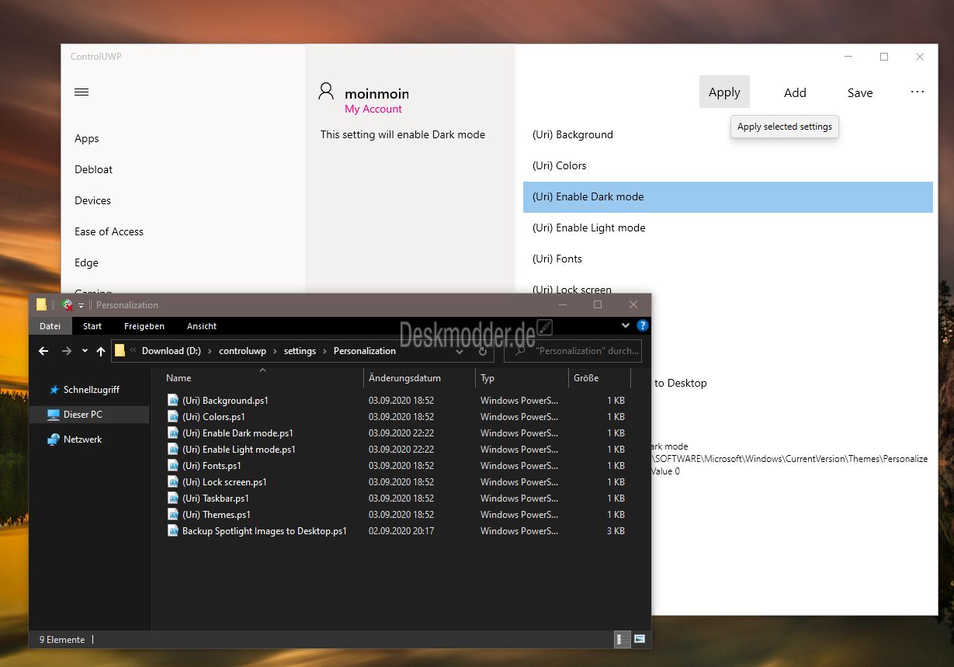Screen dimensions: 954x667
Task: Open the Freigeben ribbon tab
Action: coord(144,326)
